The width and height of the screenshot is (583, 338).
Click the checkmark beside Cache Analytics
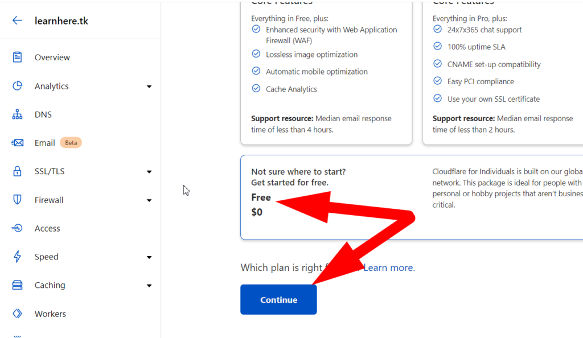256,88
